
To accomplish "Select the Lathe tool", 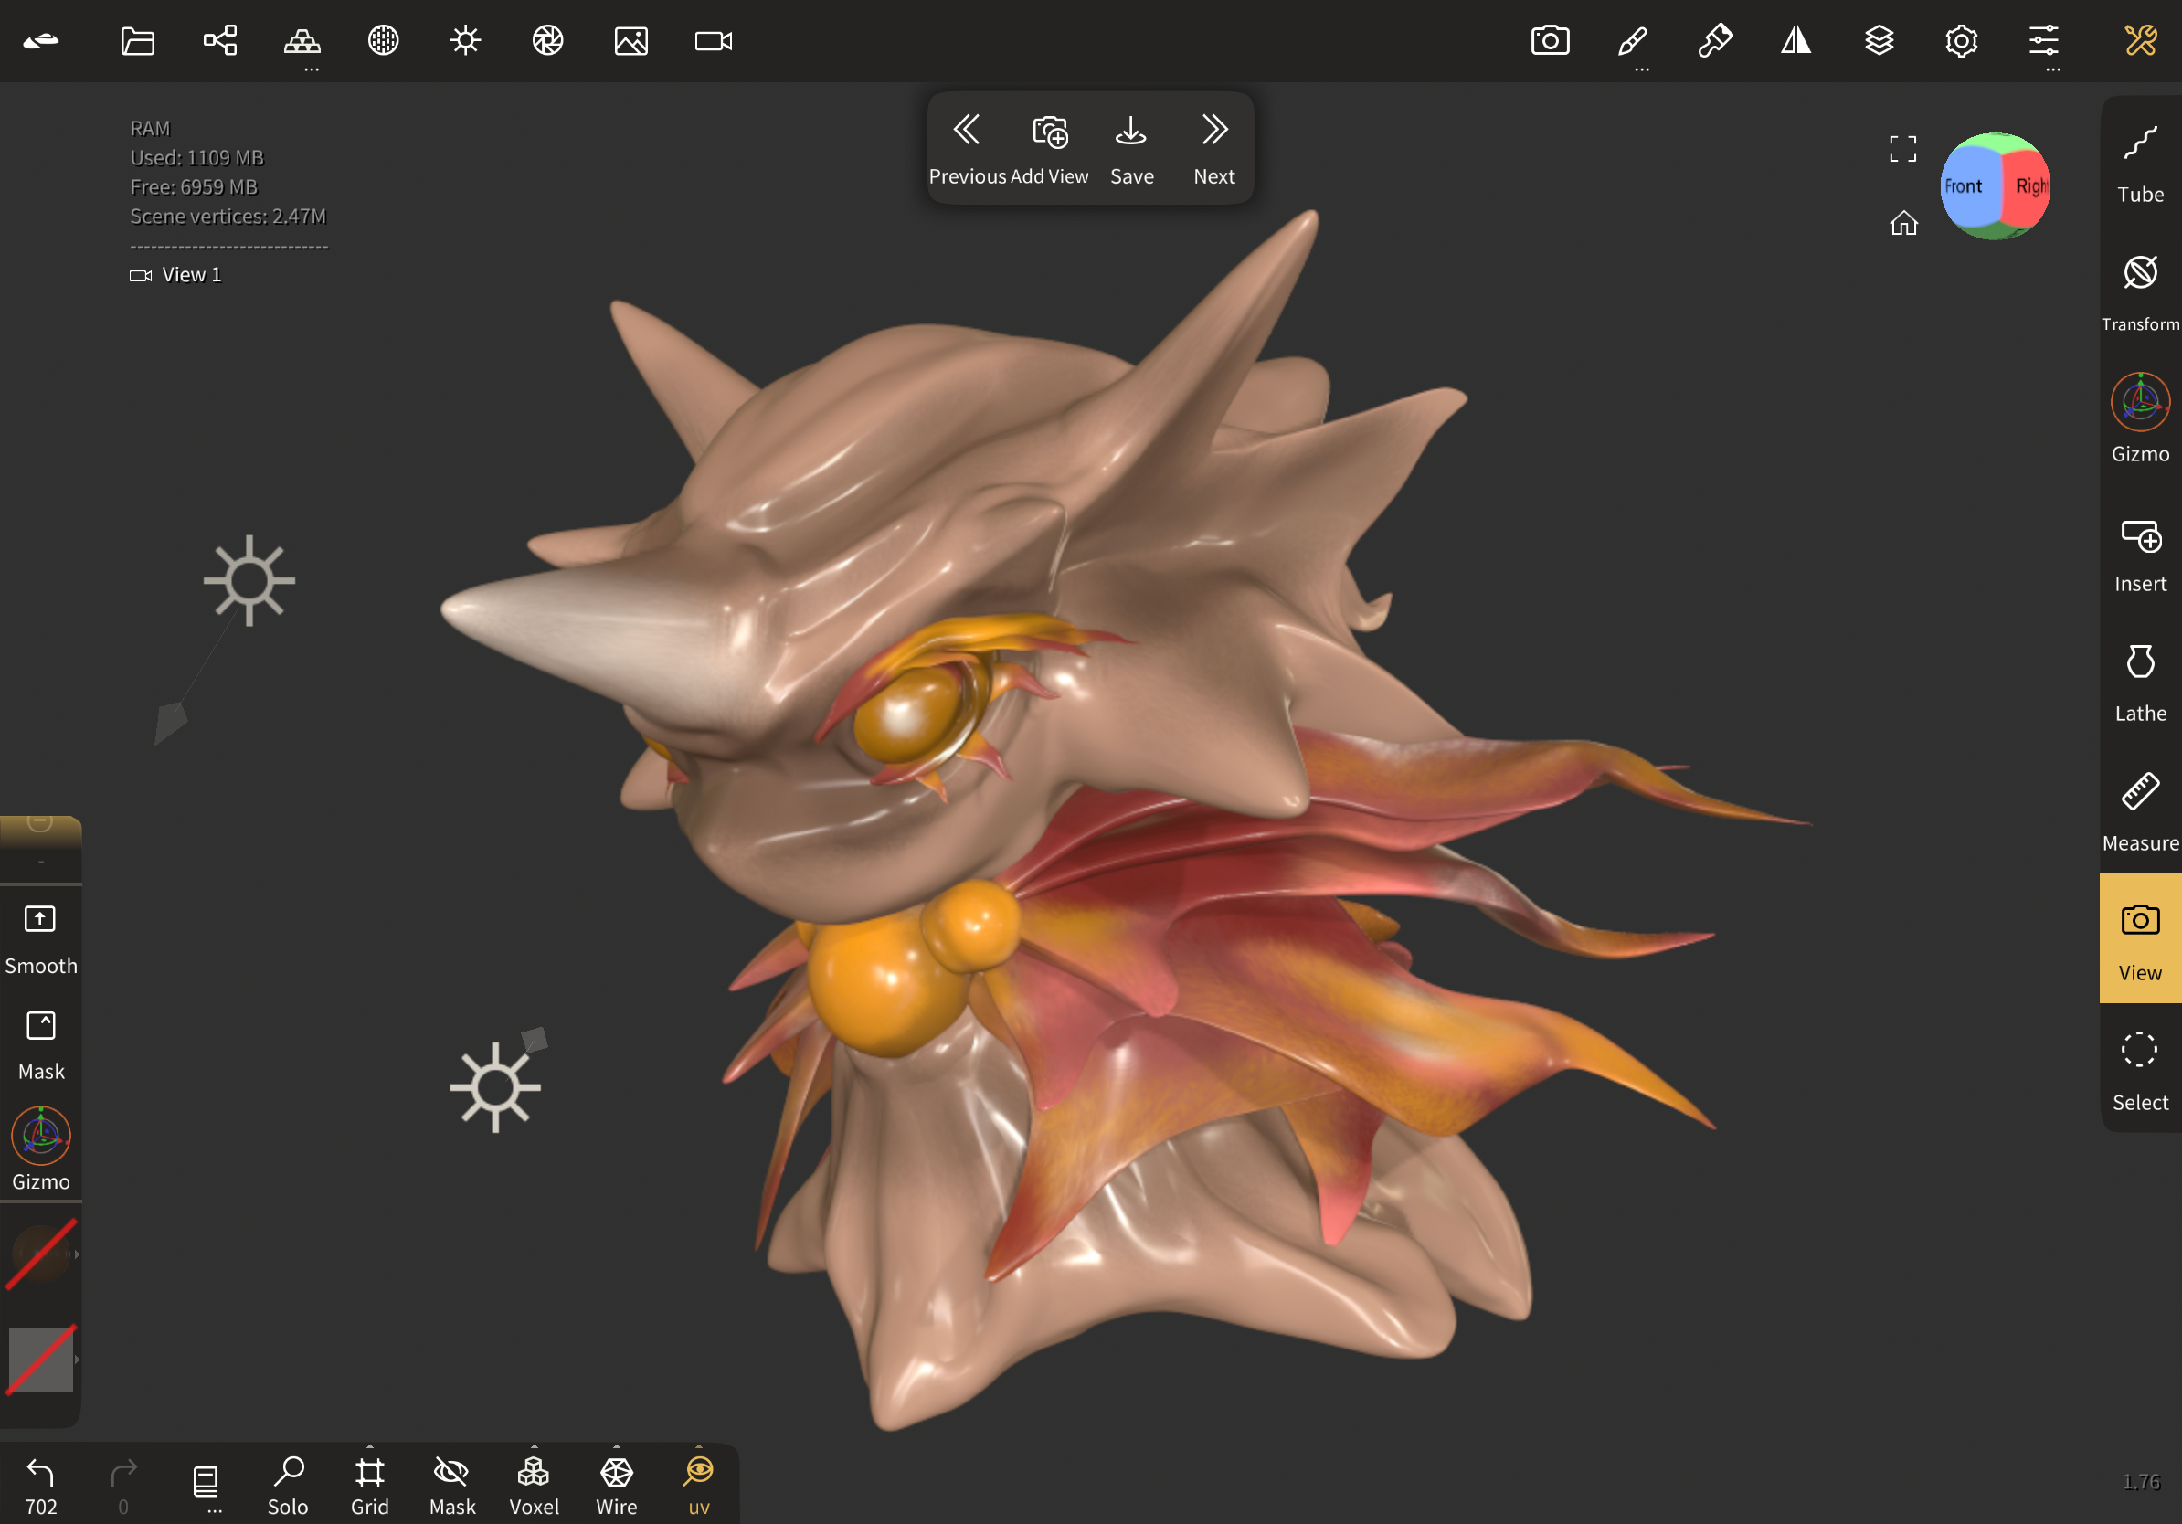I will pyautogui.click(x=2140, y=684).
